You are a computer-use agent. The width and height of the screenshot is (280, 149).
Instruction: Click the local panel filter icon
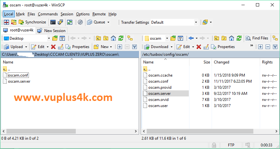tap(62, 38)
